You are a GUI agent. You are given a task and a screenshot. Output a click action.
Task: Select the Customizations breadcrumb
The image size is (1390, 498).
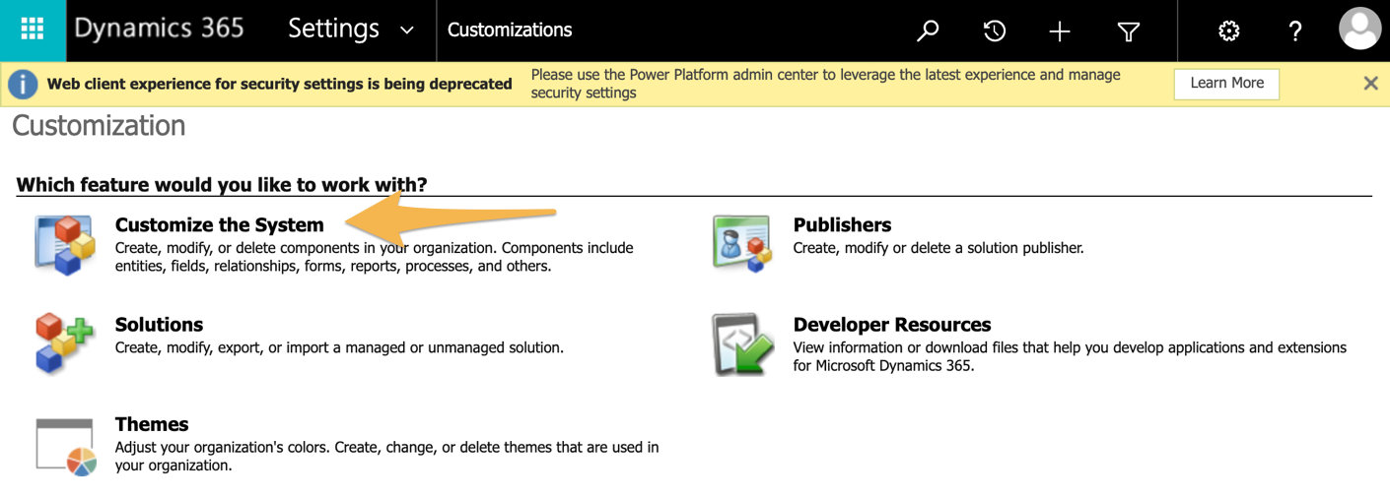[x=510, y=31]
